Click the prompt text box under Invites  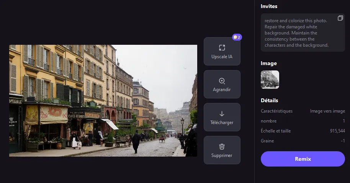pyautogui.click(x=303, y=33)
